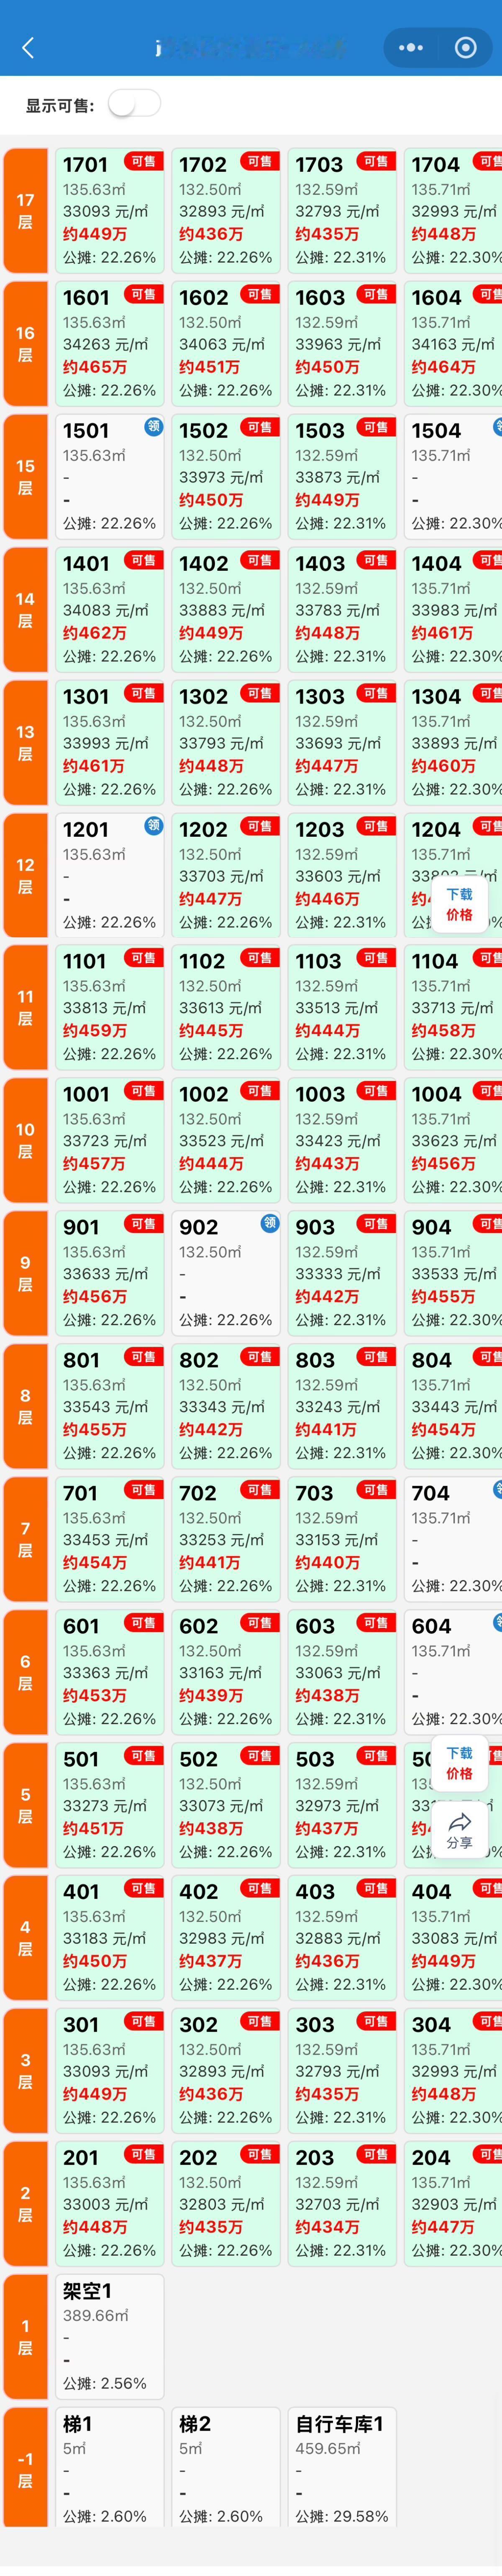Click price 约448万 on unit 201
Screen dimensions: 502x2576
[x=95, y=2227]
